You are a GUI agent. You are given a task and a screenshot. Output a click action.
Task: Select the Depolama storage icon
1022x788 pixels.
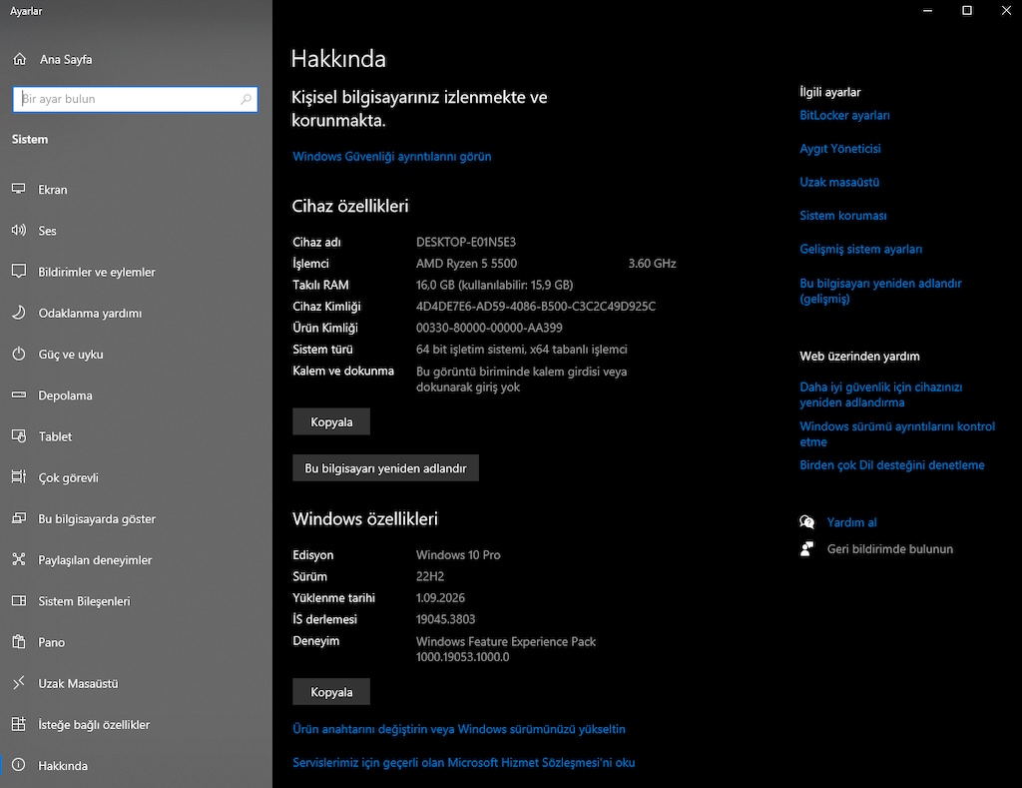[x=19, y=394]
